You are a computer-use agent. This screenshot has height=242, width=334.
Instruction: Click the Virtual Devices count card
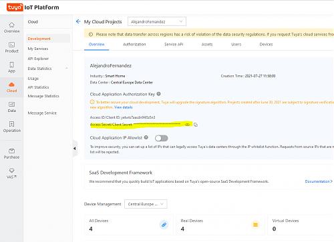click(x=301, y=225)
